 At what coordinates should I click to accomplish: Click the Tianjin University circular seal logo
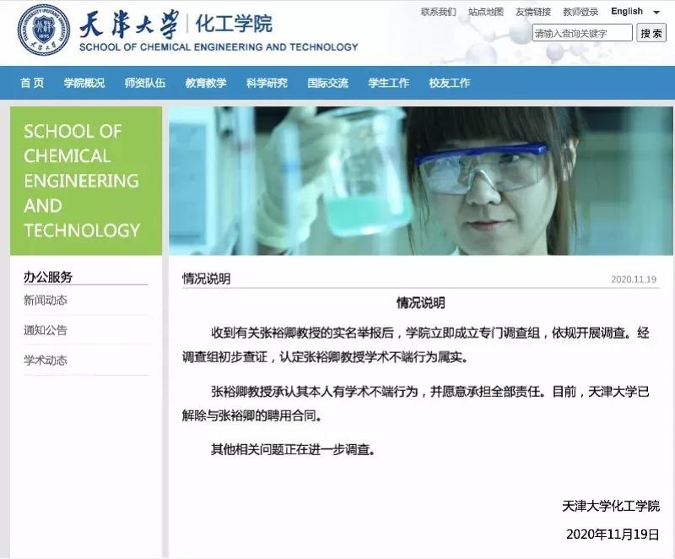44,30
